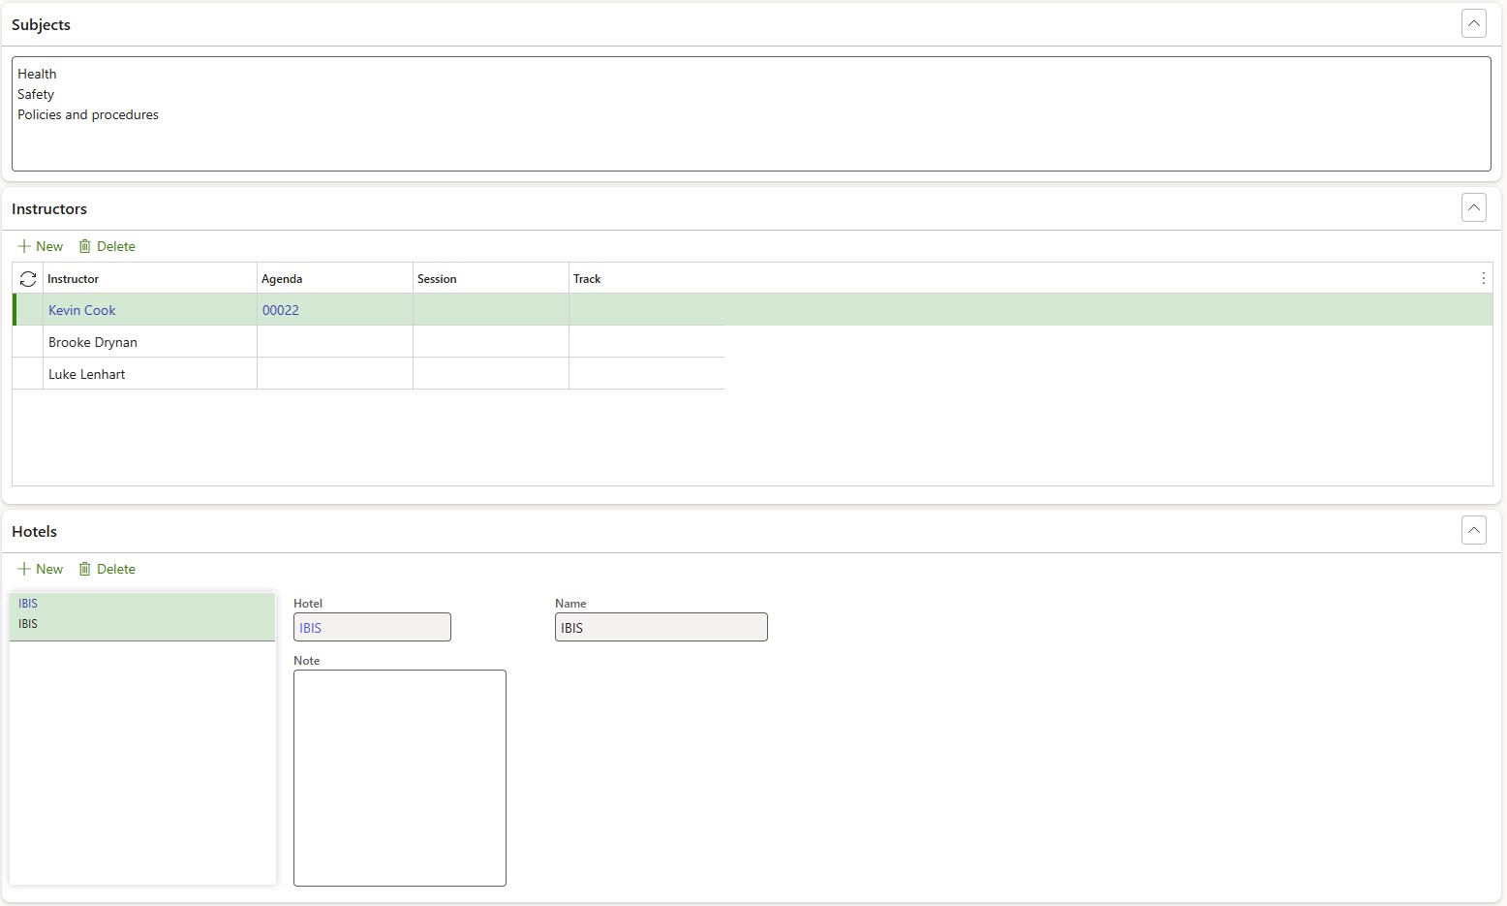1507x906 pixels.
Task: Collapse the Subjects section
Action: (1473, 24)
